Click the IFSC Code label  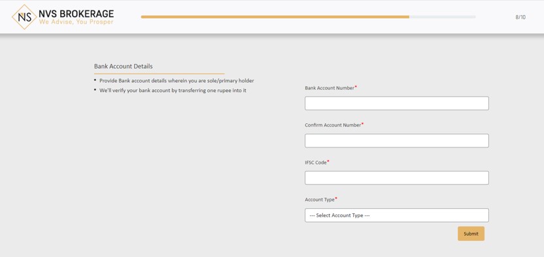(x=316, y=162)
